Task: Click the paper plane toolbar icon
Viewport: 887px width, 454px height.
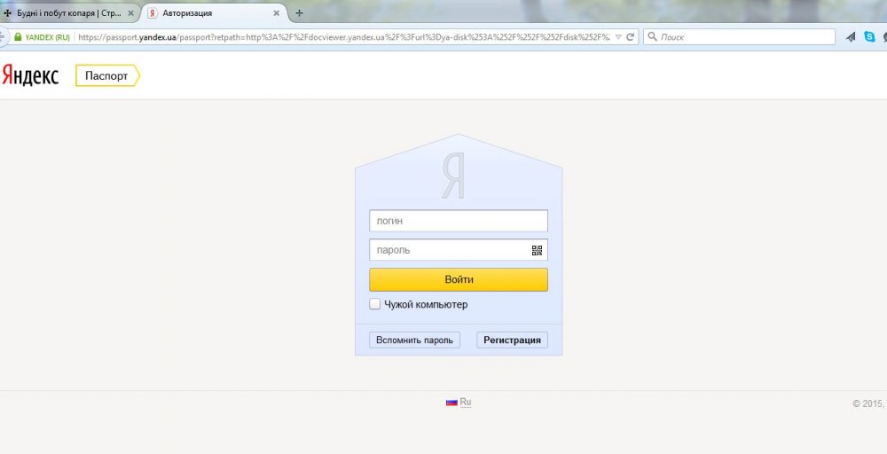Action: [851, 37]
